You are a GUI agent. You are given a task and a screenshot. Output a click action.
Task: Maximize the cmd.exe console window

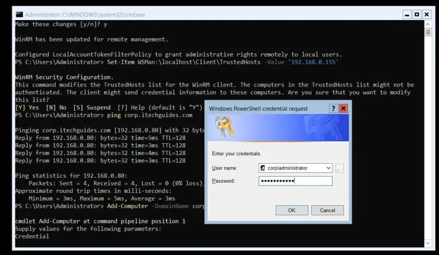tap(417, 15)
